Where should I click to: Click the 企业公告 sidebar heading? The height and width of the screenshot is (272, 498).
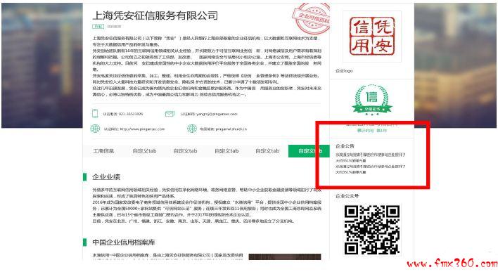click(x=345, y=146)
